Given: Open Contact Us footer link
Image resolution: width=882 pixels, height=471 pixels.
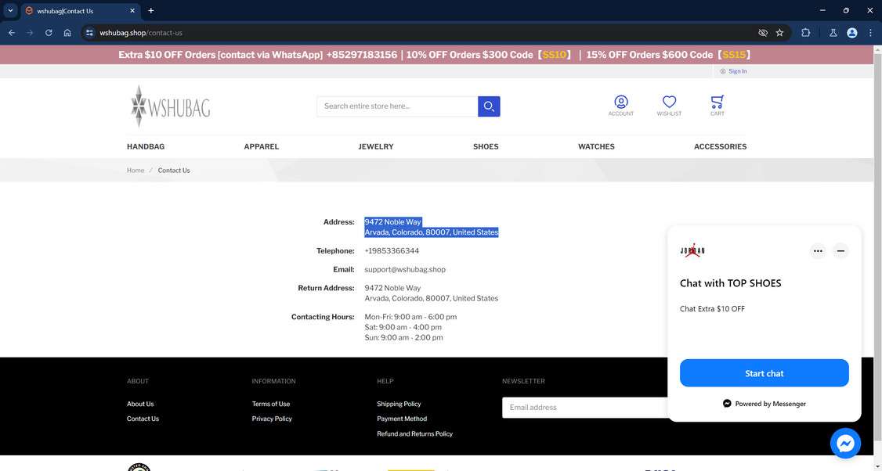Looking at the screenshot, I should 143,419.
